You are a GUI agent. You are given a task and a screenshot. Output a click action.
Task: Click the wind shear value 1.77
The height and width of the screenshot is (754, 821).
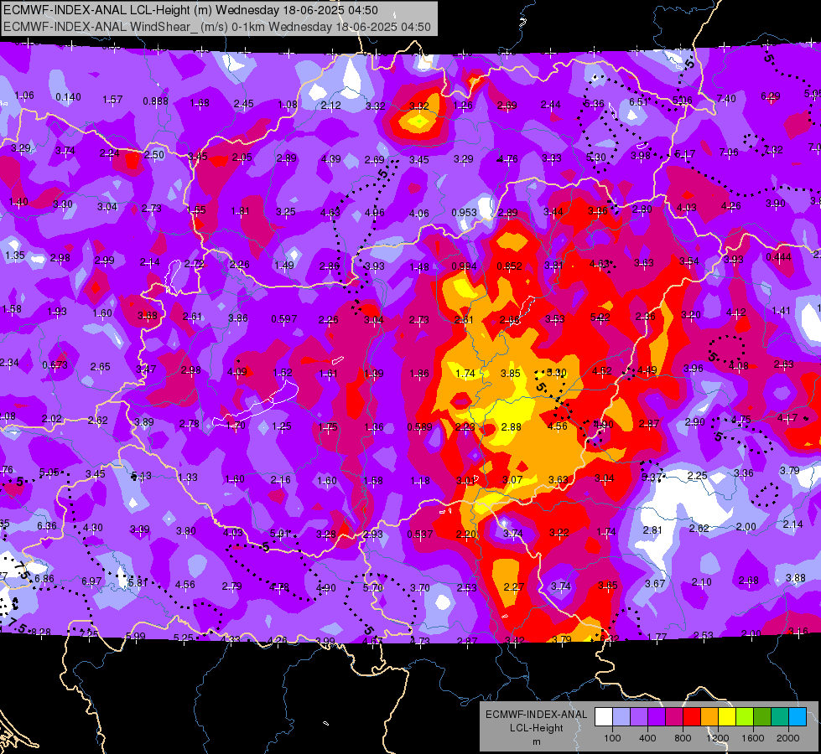click(x=657, y=637)
